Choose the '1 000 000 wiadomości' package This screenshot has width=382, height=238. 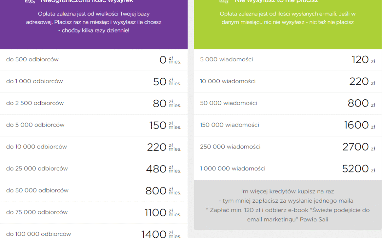[x=288, y=169]
